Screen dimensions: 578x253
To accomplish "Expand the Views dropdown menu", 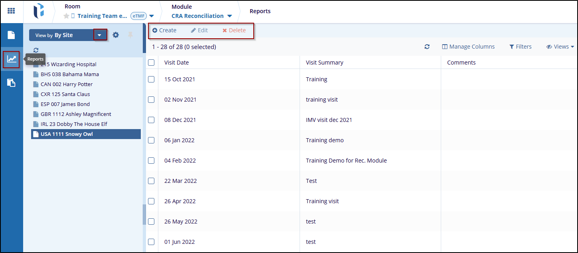I will pyautogui.click(x=560, y=47).
